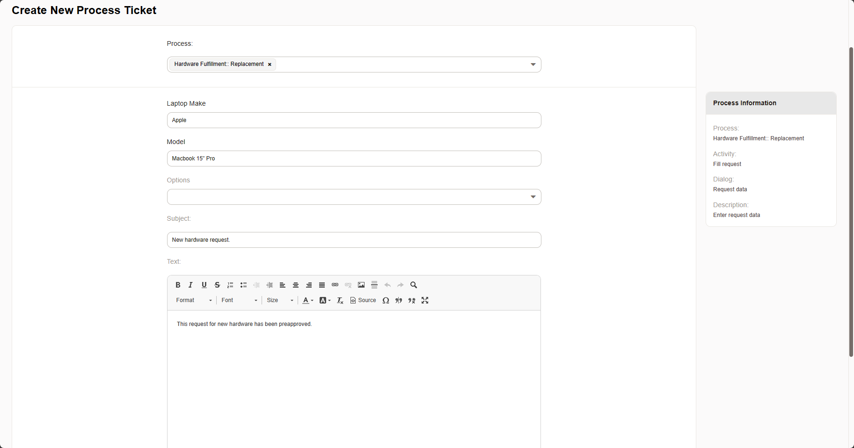This screenshot has height=448, width=854.
Task: Toggle underline formatting
Action: tap(204, 285)
